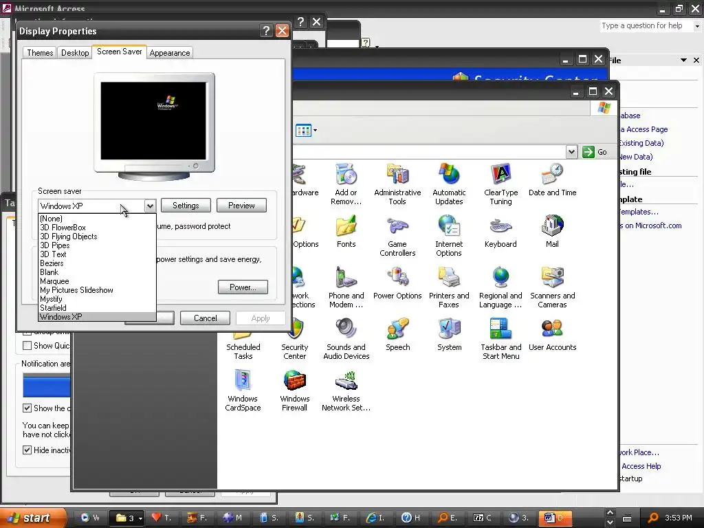Open Scanners and Cameras icon
704x528 pixels.
pos(552,287)
